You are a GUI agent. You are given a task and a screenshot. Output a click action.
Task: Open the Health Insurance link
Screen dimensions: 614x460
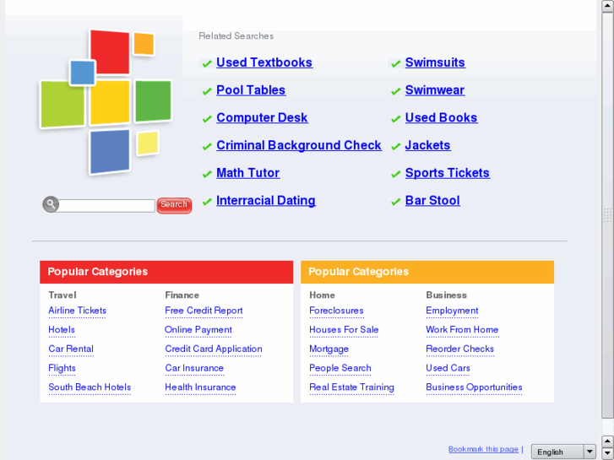tap(200, 387)
